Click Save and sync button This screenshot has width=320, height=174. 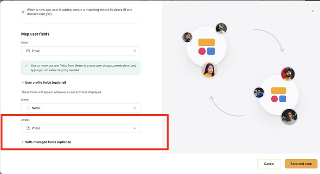301,164
